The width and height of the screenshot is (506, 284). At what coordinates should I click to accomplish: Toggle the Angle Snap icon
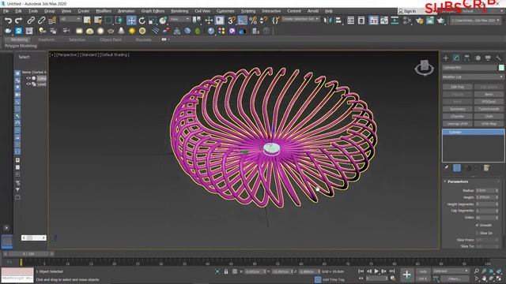tap(243, 21)
